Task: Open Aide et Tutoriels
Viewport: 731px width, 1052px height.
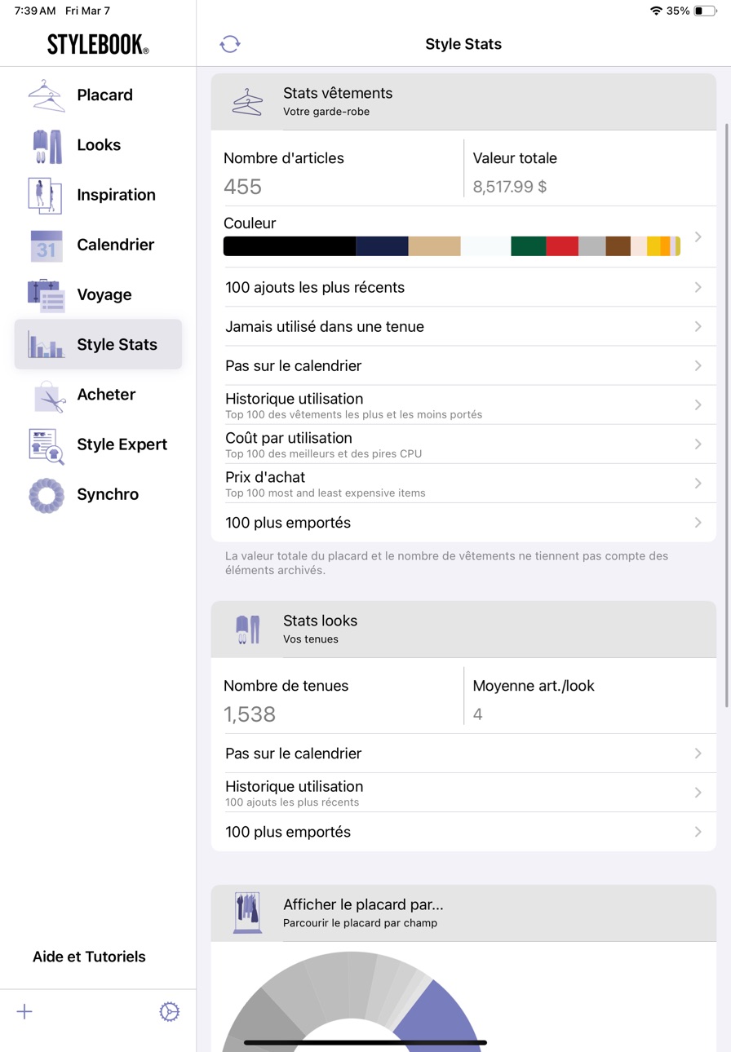Action: click(89, 957)
